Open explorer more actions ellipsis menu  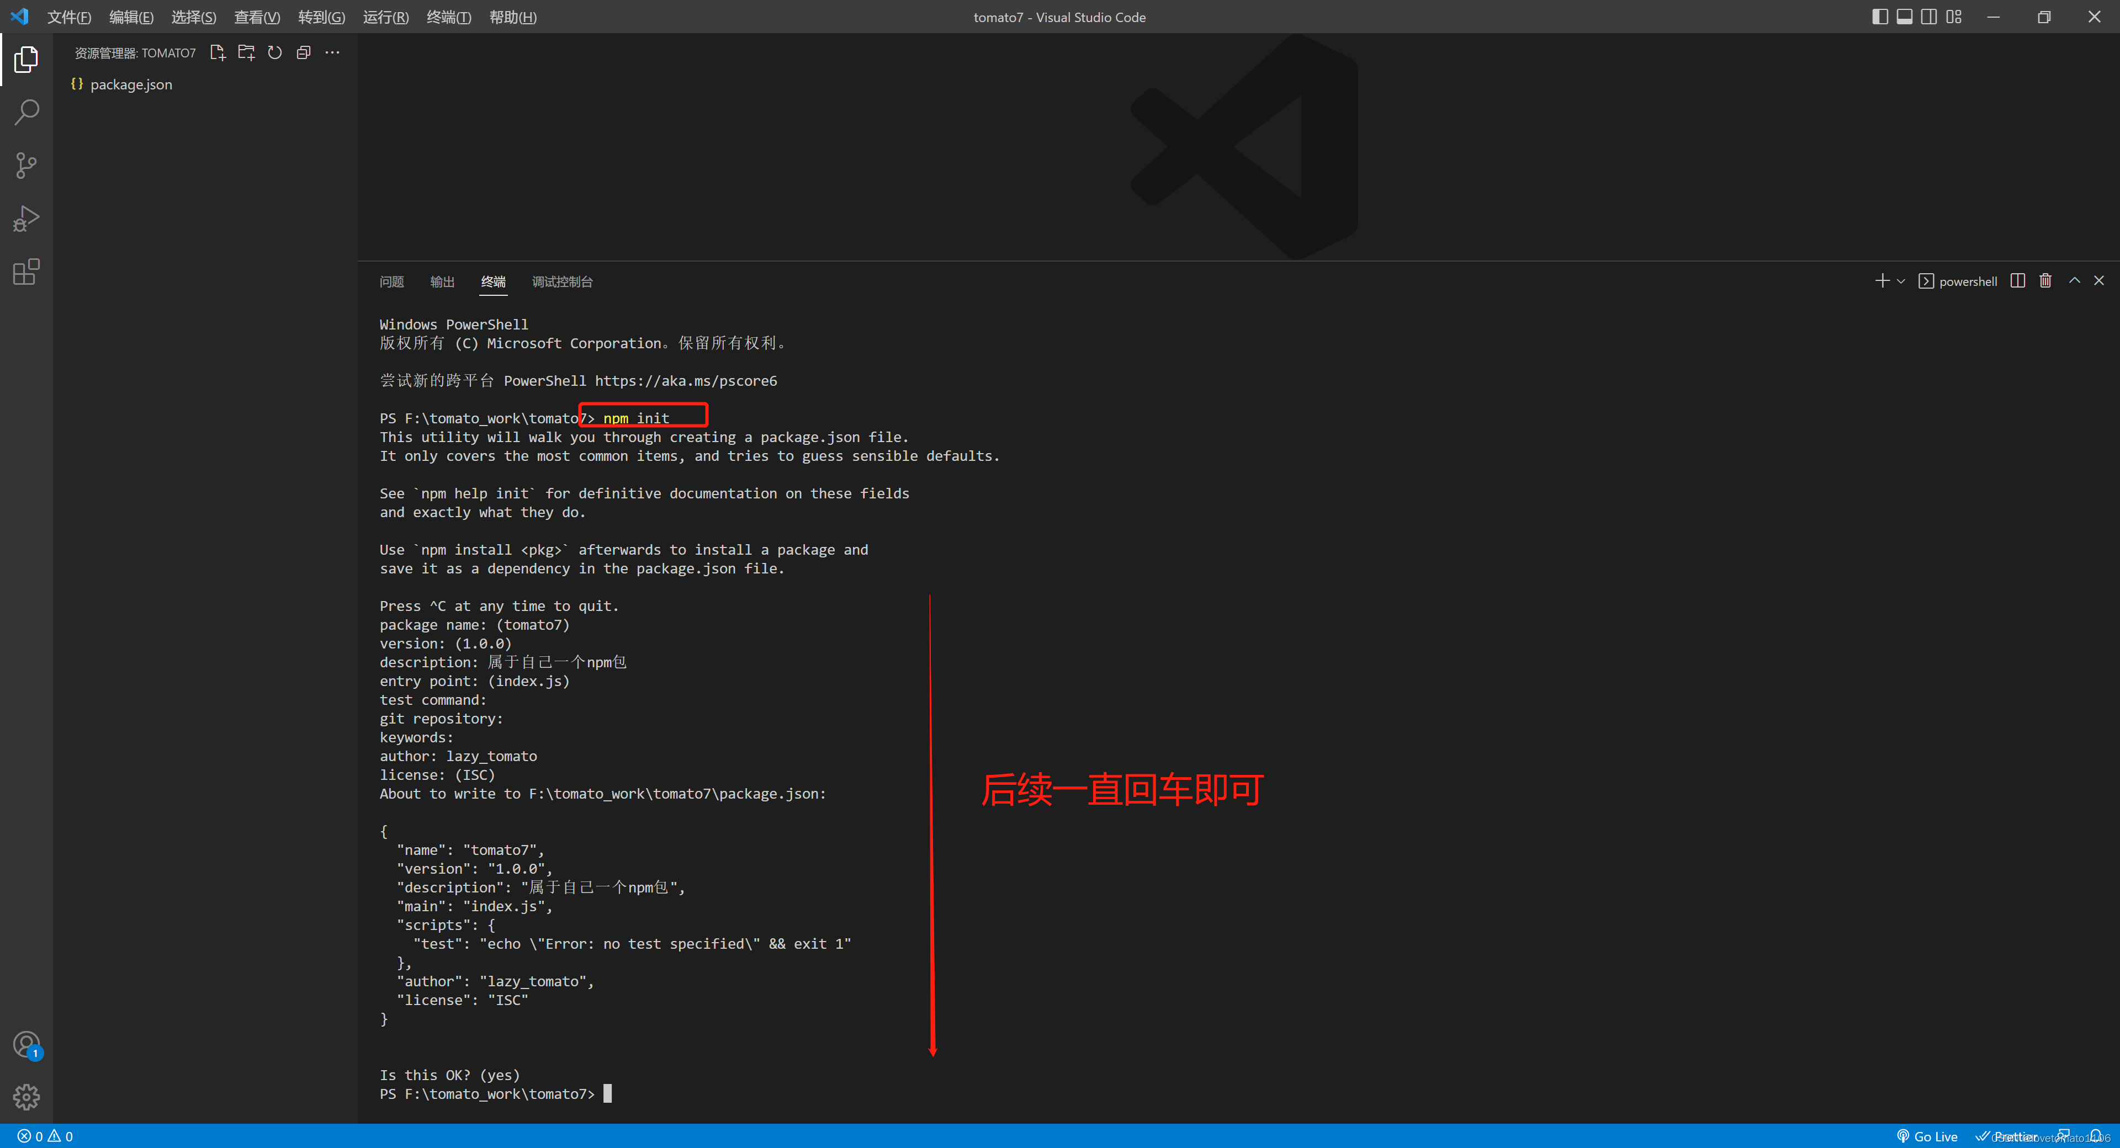[332, 52]
